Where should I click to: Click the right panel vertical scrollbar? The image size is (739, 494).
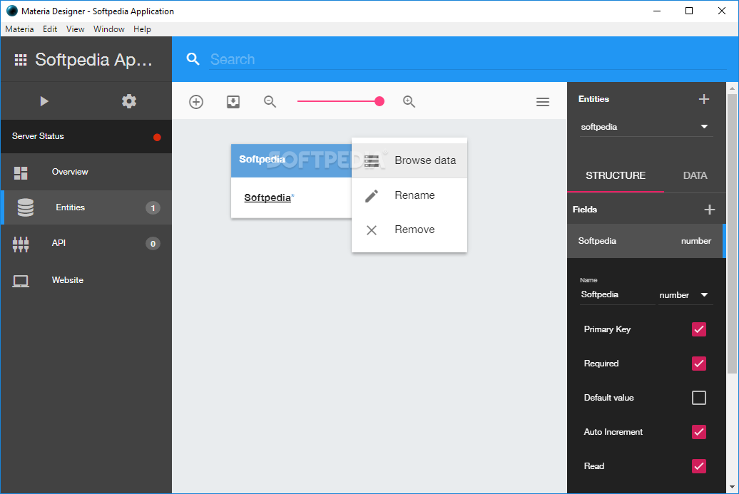click(732, 233)
